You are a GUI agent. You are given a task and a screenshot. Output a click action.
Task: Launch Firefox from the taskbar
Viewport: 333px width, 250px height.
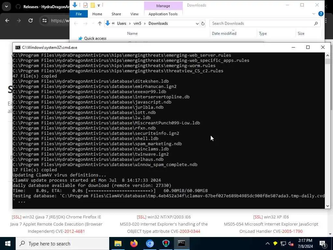(134, 243)
